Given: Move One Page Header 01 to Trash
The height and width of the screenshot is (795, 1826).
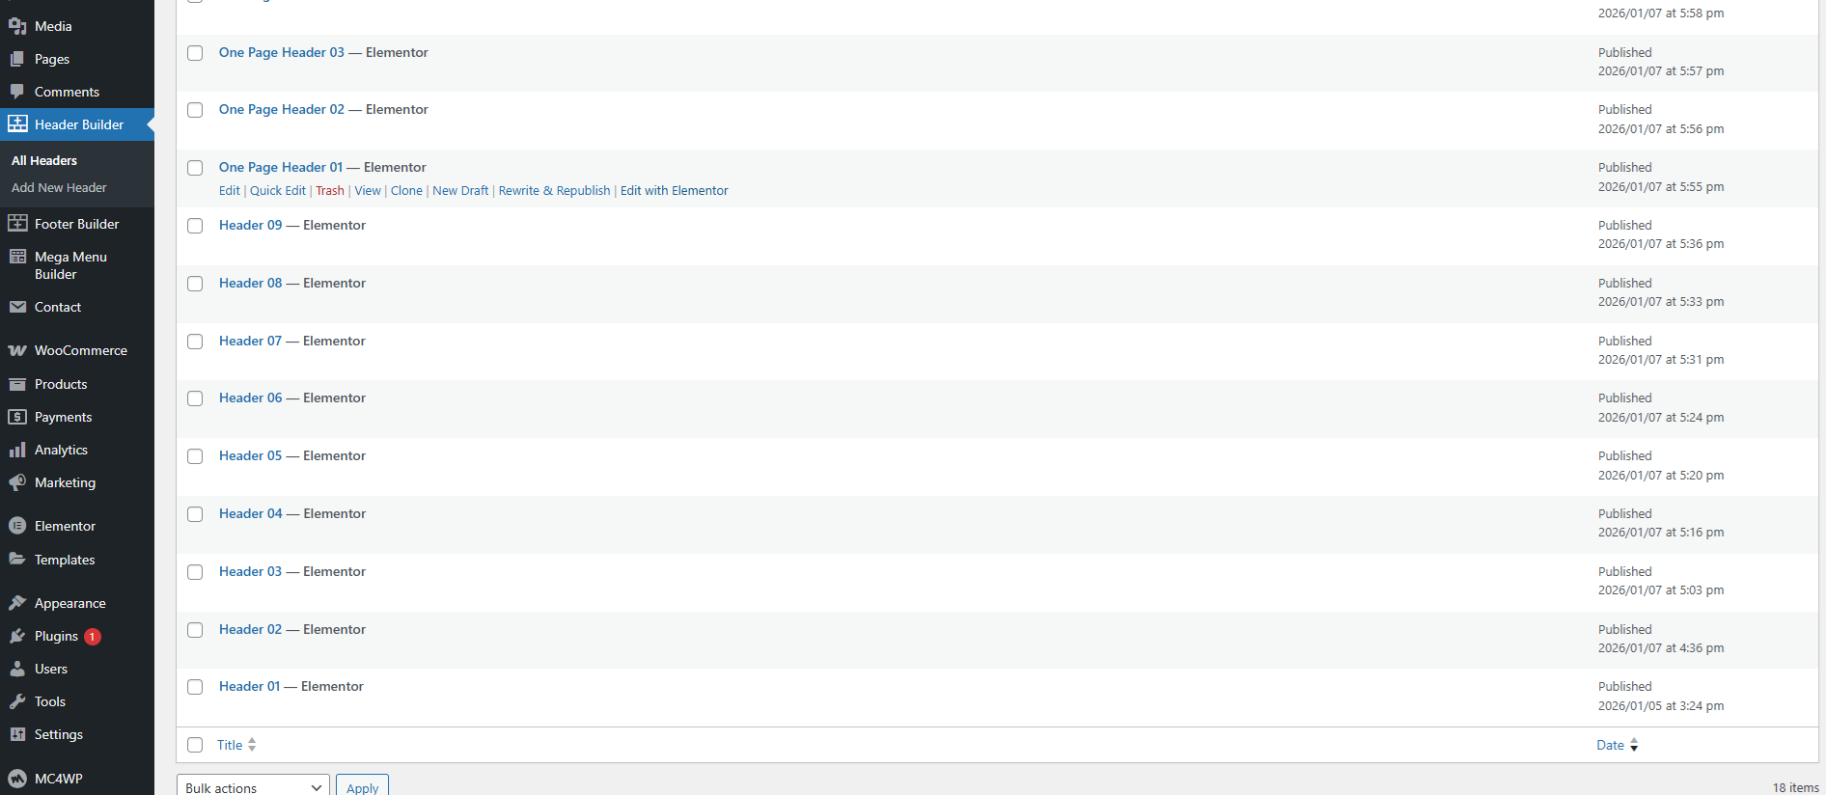Looking at the screenshot, I should [330, 191].
